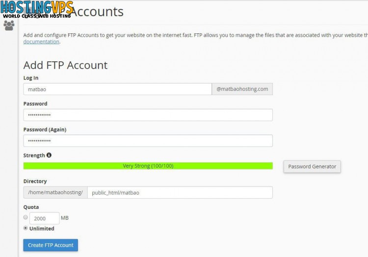
Task: Focus the Password input field
Action: point(148,115)
